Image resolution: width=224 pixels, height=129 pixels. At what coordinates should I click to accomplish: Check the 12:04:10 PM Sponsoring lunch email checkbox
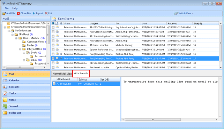53,36
